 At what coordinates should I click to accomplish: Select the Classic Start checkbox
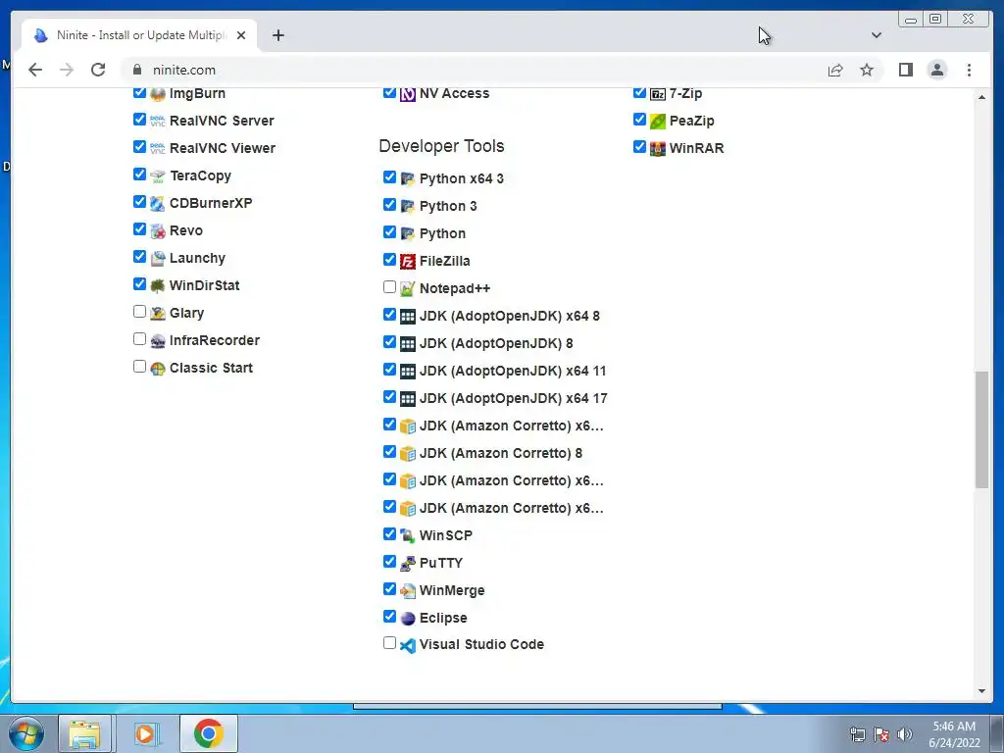tap(139, 367)
